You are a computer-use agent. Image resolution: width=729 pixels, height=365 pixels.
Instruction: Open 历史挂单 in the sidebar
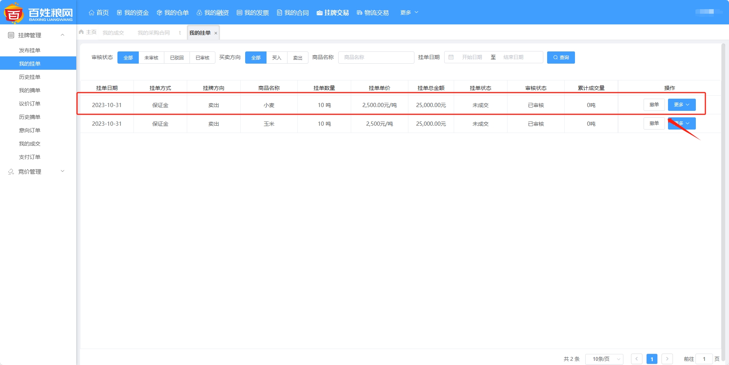(x=30, y=77)
